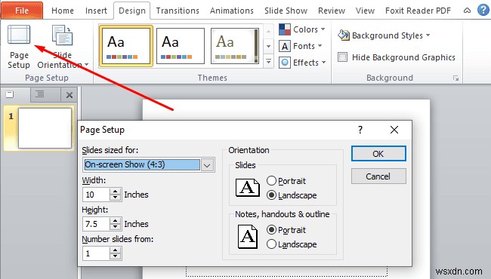The image size is (491, 279).
Task: Expand the full Themes gallery
Action: pyautogui.click(x=268, y=61)
